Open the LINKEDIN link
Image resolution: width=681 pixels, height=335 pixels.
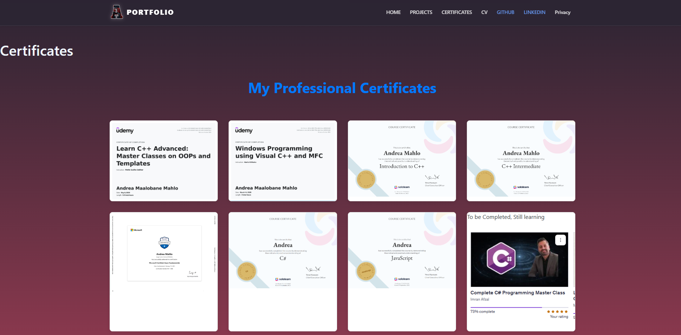tap(534, 12)
